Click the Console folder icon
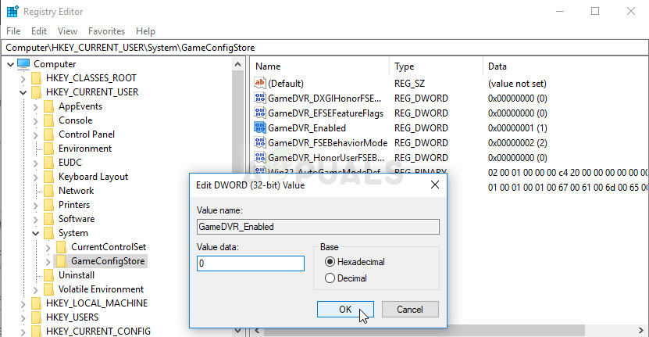This screenshot has height=337, width=649. [x=49, y=120]
